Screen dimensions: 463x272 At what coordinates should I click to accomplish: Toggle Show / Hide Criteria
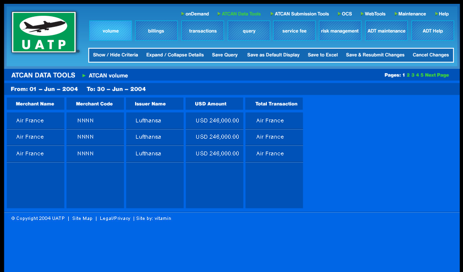[116, 55]
